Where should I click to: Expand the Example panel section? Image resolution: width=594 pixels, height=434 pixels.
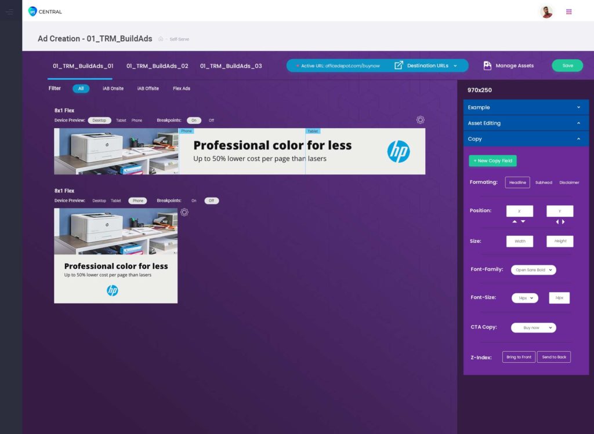(526, 107)
